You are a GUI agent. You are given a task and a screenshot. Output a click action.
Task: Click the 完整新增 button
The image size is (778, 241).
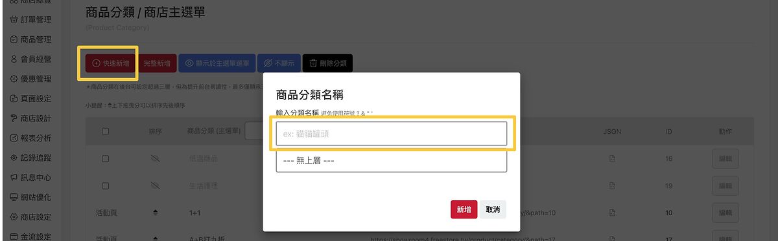[157, 63]
